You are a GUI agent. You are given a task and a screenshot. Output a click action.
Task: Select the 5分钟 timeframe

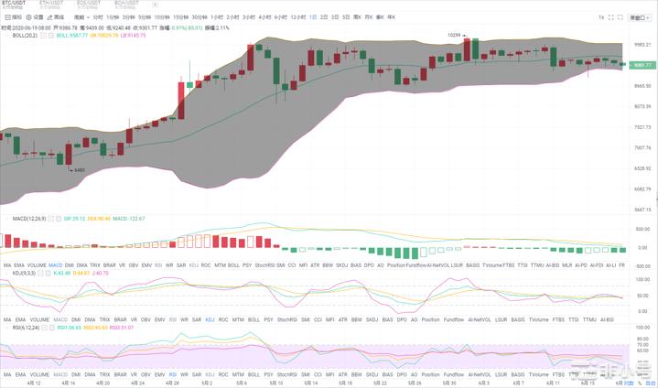click(x=145, y=17)
